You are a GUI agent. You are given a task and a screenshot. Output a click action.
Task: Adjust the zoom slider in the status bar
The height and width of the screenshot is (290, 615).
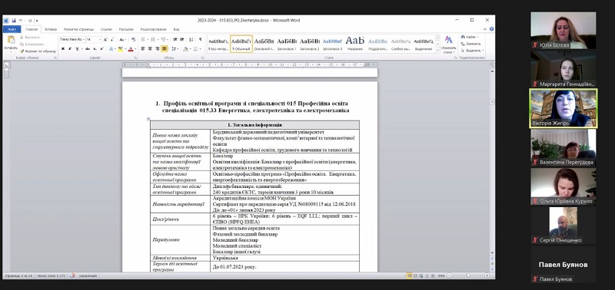coord(468,275)
